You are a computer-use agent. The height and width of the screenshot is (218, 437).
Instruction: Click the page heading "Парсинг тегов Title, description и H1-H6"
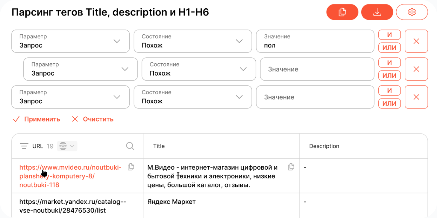click(110, 12)
